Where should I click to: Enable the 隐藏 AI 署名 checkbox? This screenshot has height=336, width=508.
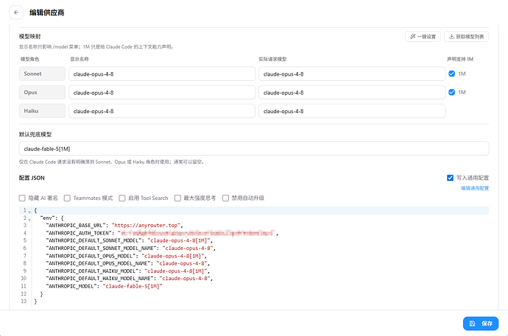click(22, 198)
